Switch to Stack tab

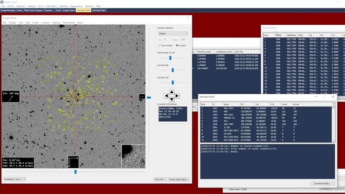[x=58, y=10]
